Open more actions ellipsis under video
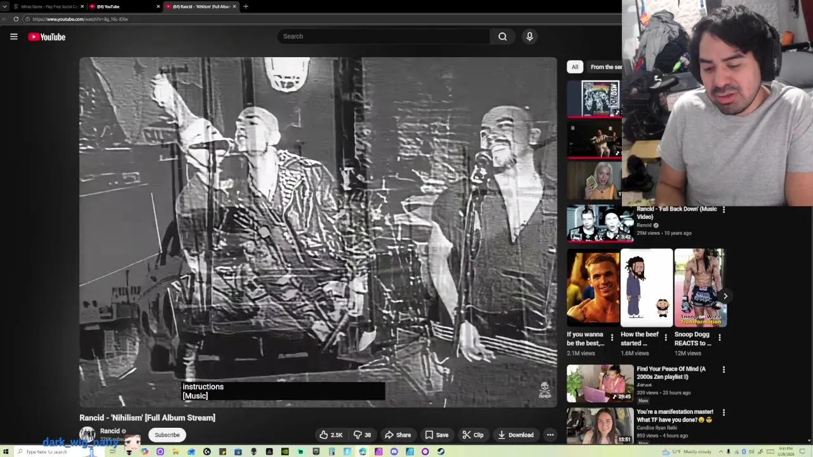The image size is (813, 457). point(550,435)
